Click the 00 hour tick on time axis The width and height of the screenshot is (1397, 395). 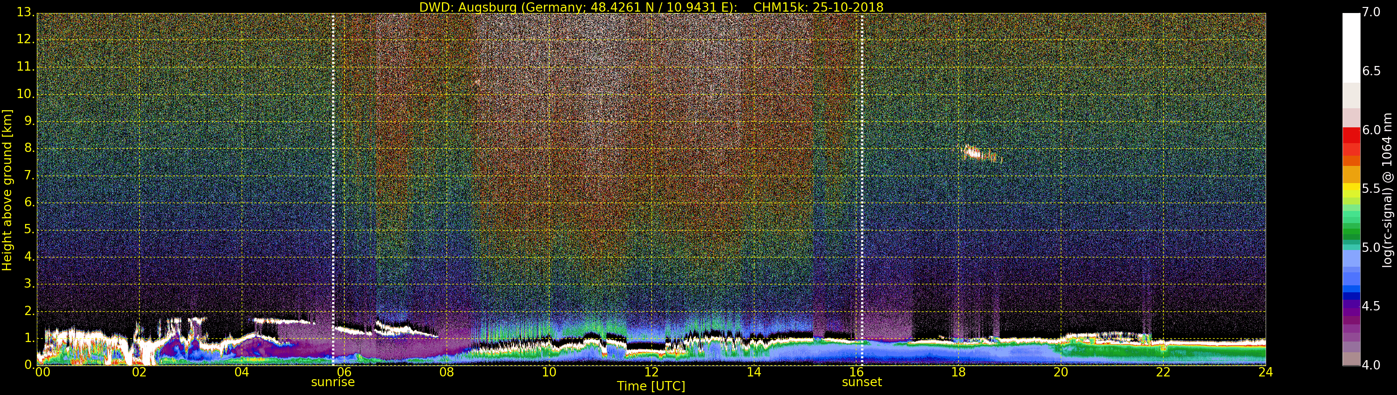click(x=42, y=372)
